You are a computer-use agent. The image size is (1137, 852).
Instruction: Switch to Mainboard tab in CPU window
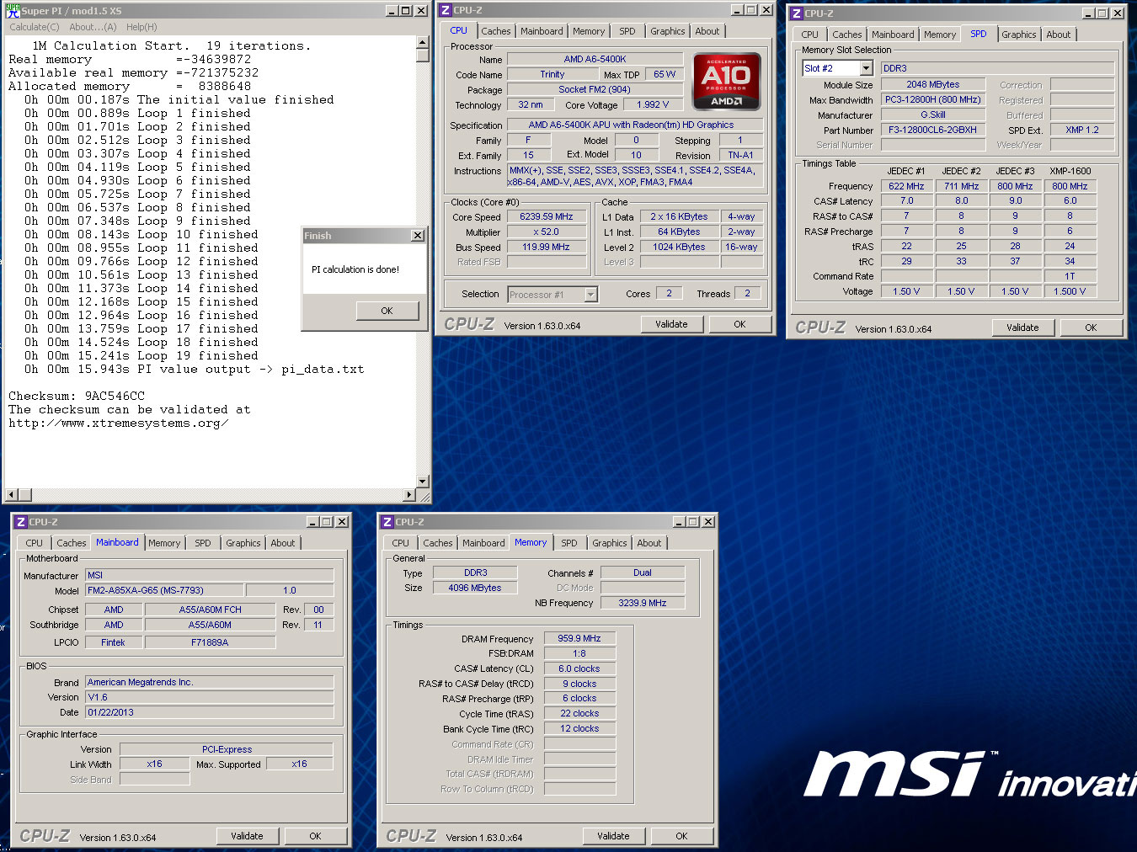[542, 31]
